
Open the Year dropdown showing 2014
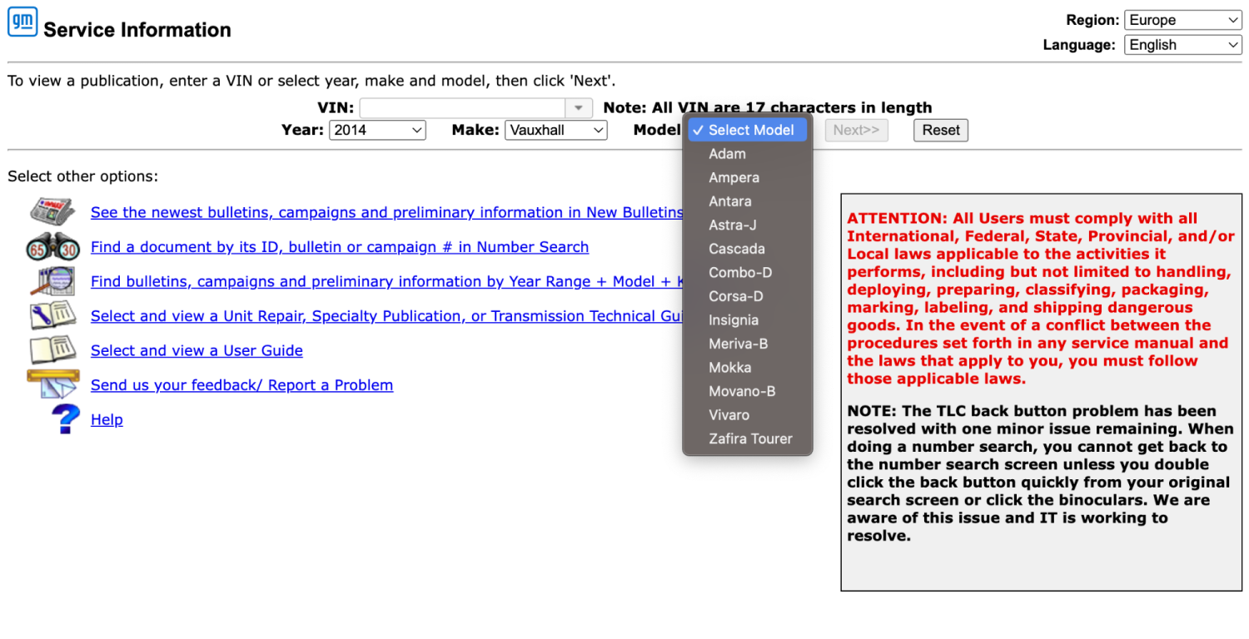coord(377,130)
